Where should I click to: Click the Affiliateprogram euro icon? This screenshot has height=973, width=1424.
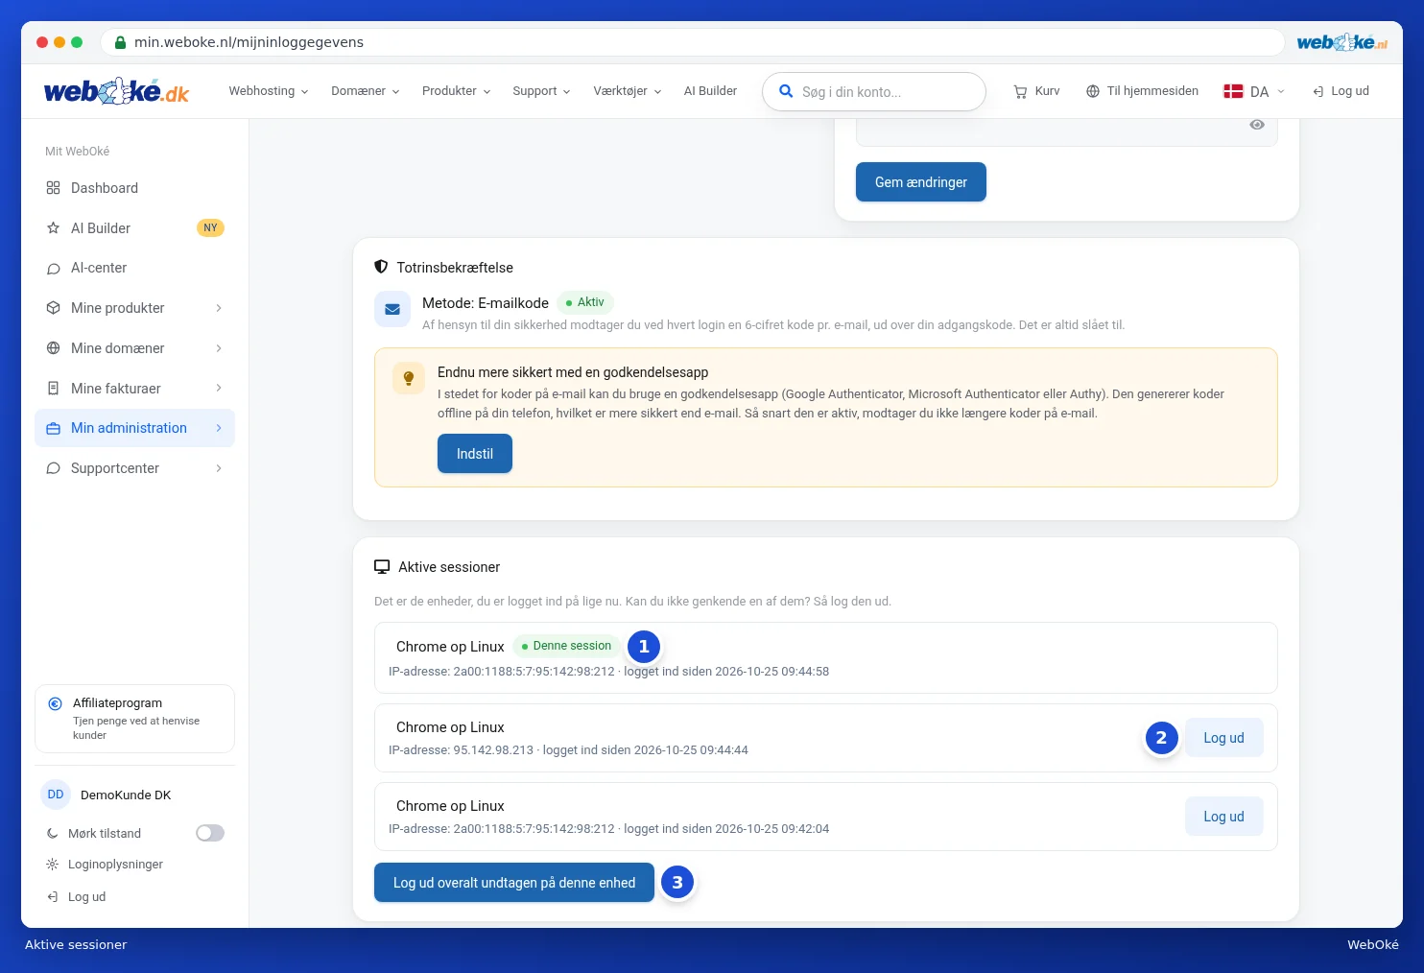pyautogui.click(x=55, y=703)
